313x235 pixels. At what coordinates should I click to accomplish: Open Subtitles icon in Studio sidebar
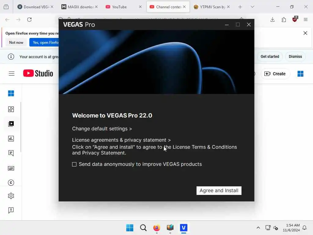[11, 168]
